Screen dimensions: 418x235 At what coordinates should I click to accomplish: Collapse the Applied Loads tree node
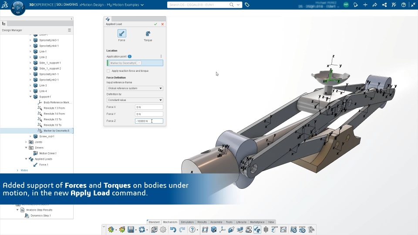click(x=26, y=159)
